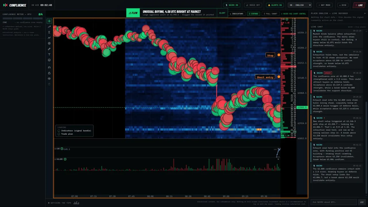Viewport: 368px width, 207px height.
Task: Toggle NAIRO ON switch
Action: coord(232,5)
